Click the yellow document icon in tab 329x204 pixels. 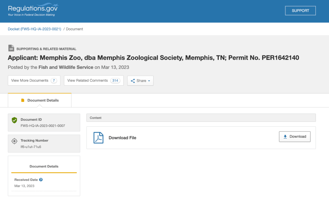(23, 100)
